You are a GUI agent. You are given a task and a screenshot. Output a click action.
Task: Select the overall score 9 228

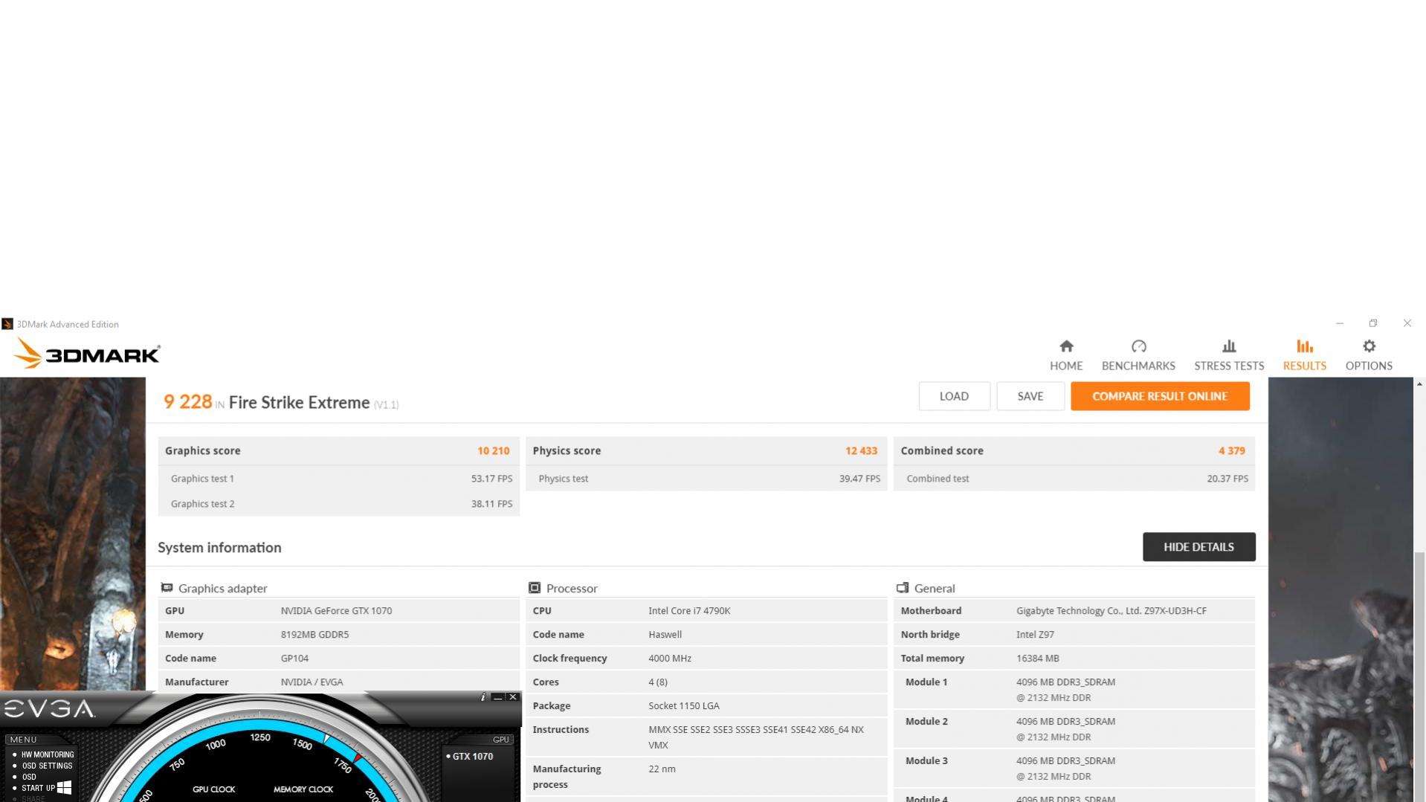[x=188, y=402]
